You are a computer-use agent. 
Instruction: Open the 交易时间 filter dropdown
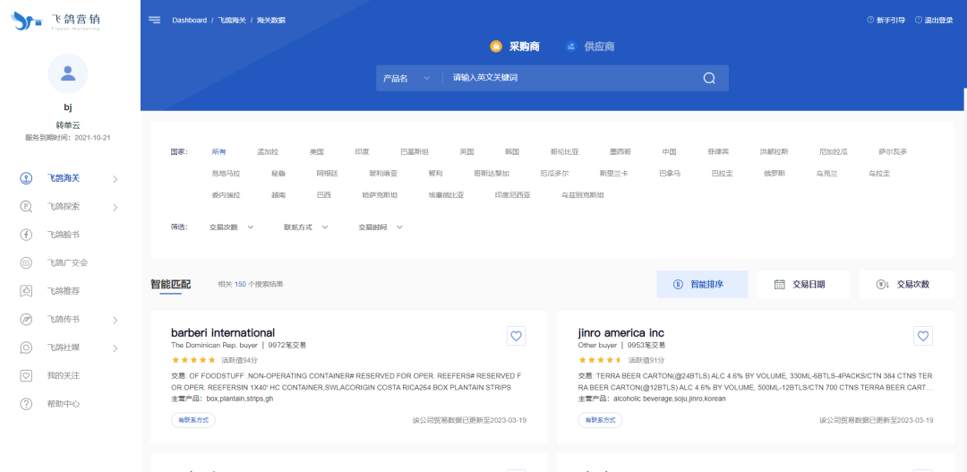[x=381, y=227]
